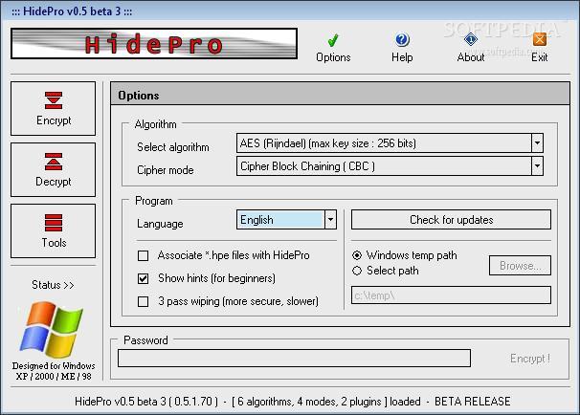The image size is (580, 415).
Task: Expand the Language dropdown arrow
Action: (x=330, y=220)
